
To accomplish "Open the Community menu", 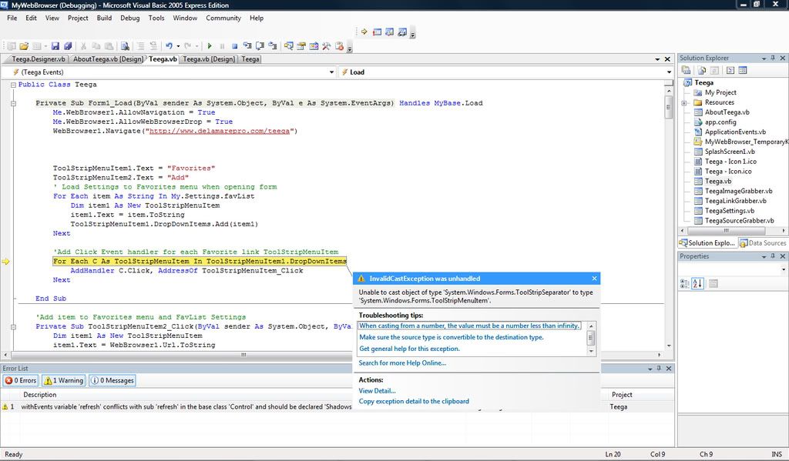I will pyautogui.click(x=223, y=18).
